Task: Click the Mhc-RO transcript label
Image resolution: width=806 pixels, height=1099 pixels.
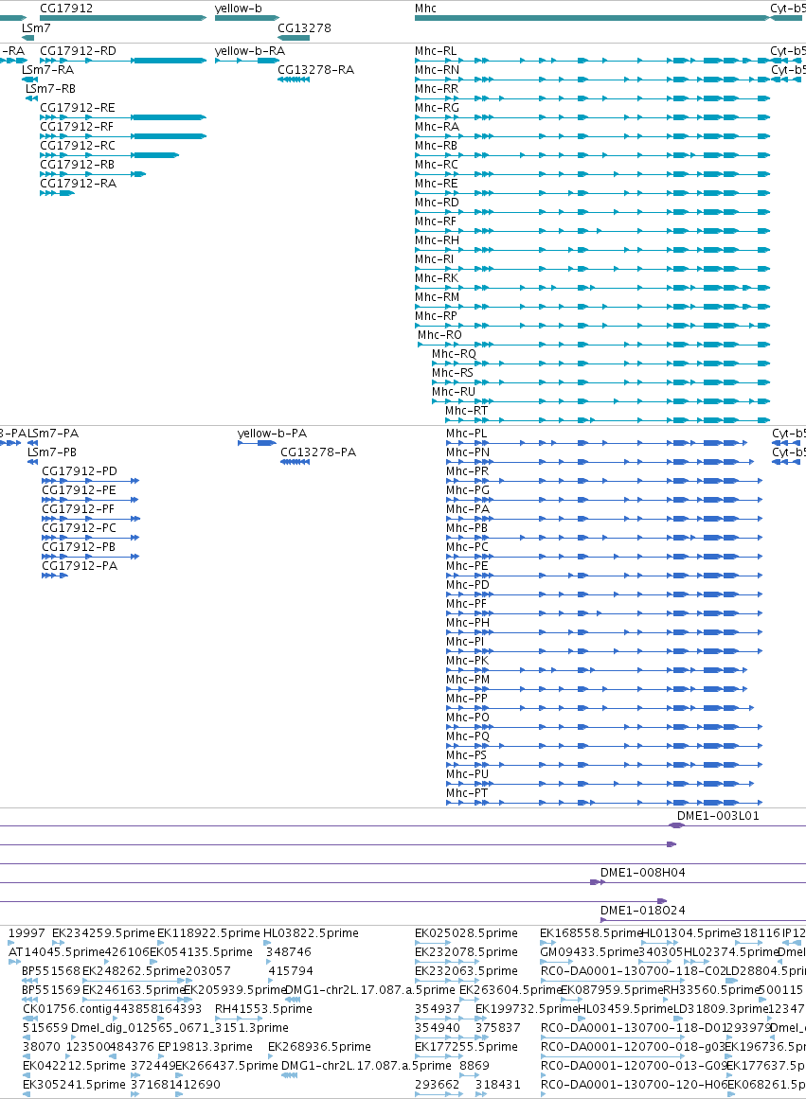Action: click(x=439, y=335)
